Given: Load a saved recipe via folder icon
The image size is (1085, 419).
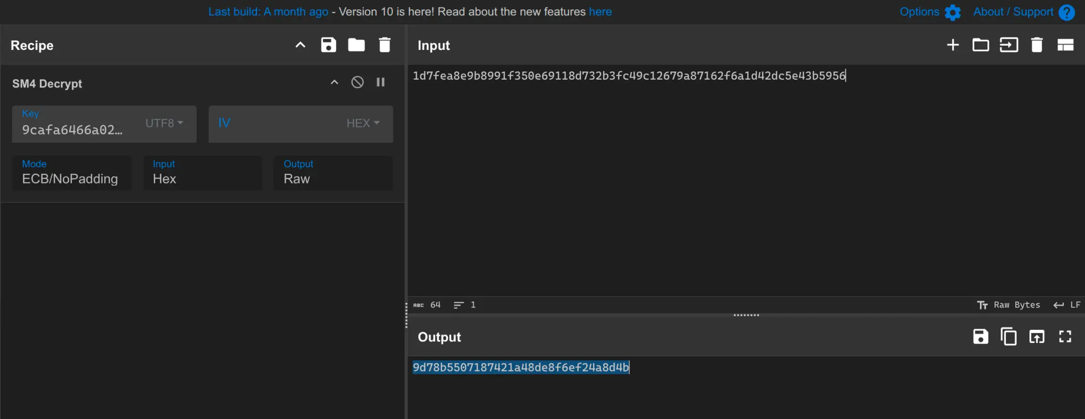Looking at the screenshot, I should pos(356,45).
